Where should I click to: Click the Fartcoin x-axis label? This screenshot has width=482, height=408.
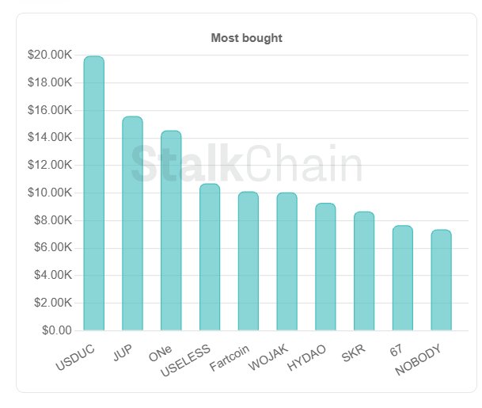click(230, 357)
